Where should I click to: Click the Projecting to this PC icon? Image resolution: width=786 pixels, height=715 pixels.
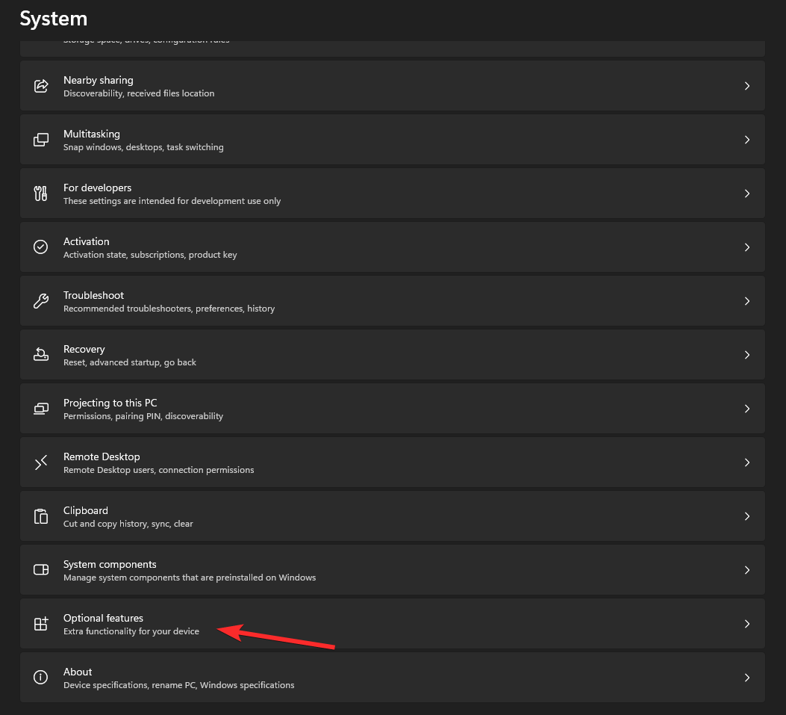[41, 408]
